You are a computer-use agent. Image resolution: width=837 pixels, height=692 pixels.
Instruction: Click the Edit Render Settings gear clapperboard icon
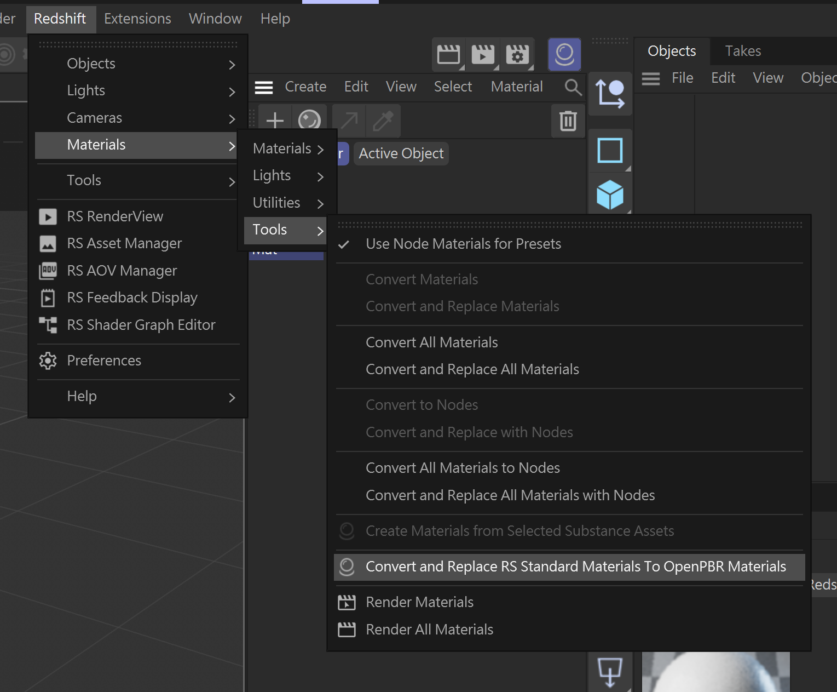click(x=517, y=55)
